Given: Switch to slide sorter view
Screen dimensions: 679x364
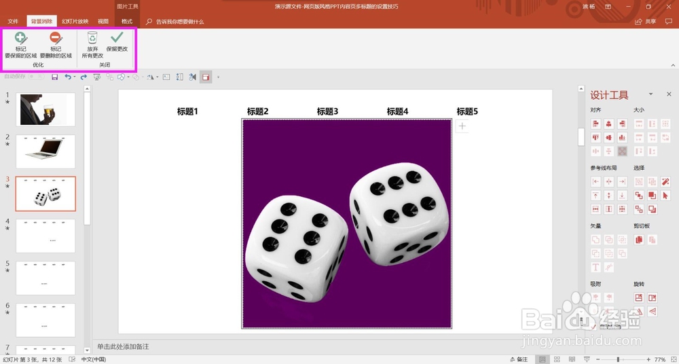Looking at the screenshot, I should [x=557, y=360].
